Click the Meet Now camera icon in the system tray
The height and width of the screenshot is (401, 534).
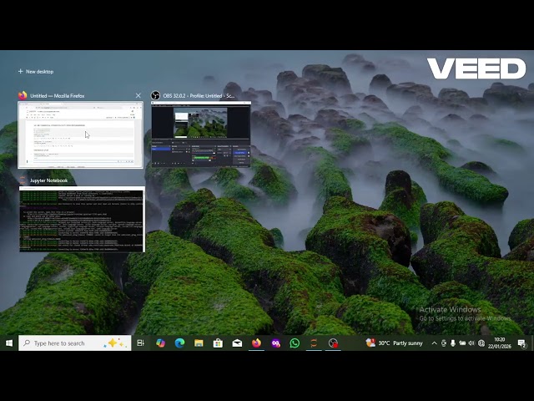pos(443,343)
